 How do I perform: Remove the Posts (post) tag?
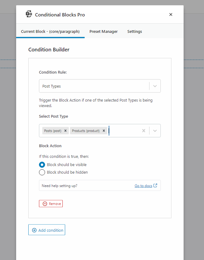pos(65,131)
